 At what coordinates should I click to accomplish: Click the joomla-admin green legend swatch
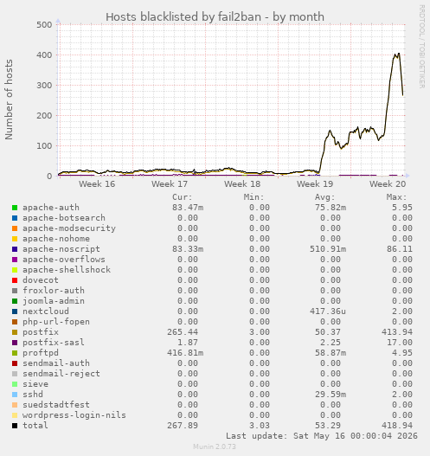point(15,301)
